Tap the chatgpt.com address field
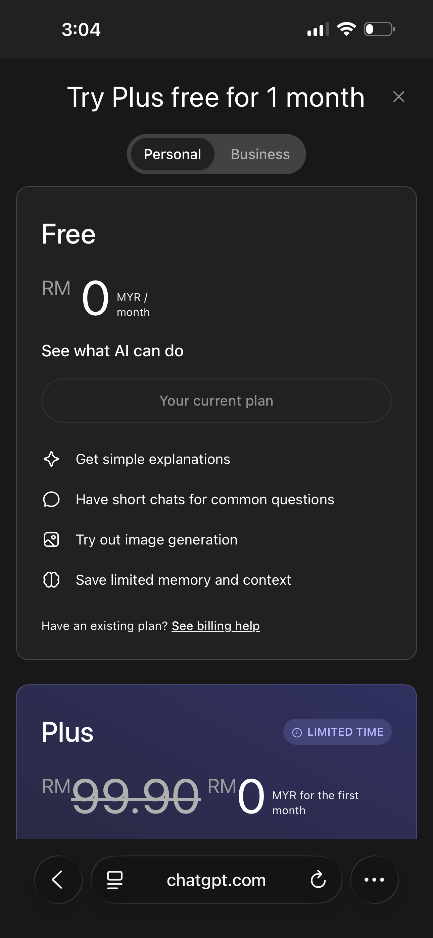The image size is (433, 938). tap(216, 880)
